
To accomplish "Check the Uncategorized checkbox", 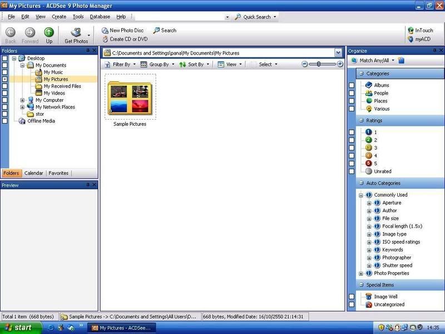I will point(352,304).
